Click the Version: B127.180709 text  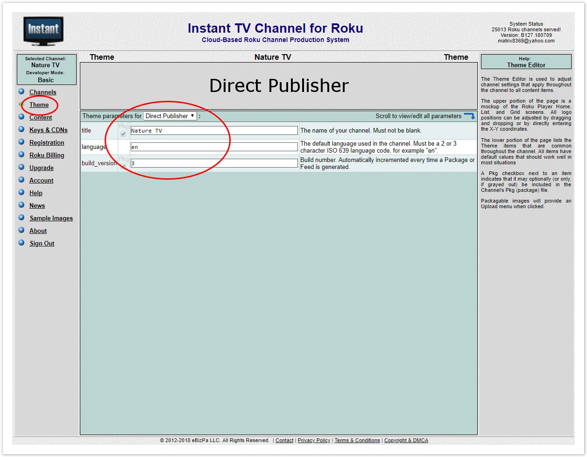(x=526, y=35)
